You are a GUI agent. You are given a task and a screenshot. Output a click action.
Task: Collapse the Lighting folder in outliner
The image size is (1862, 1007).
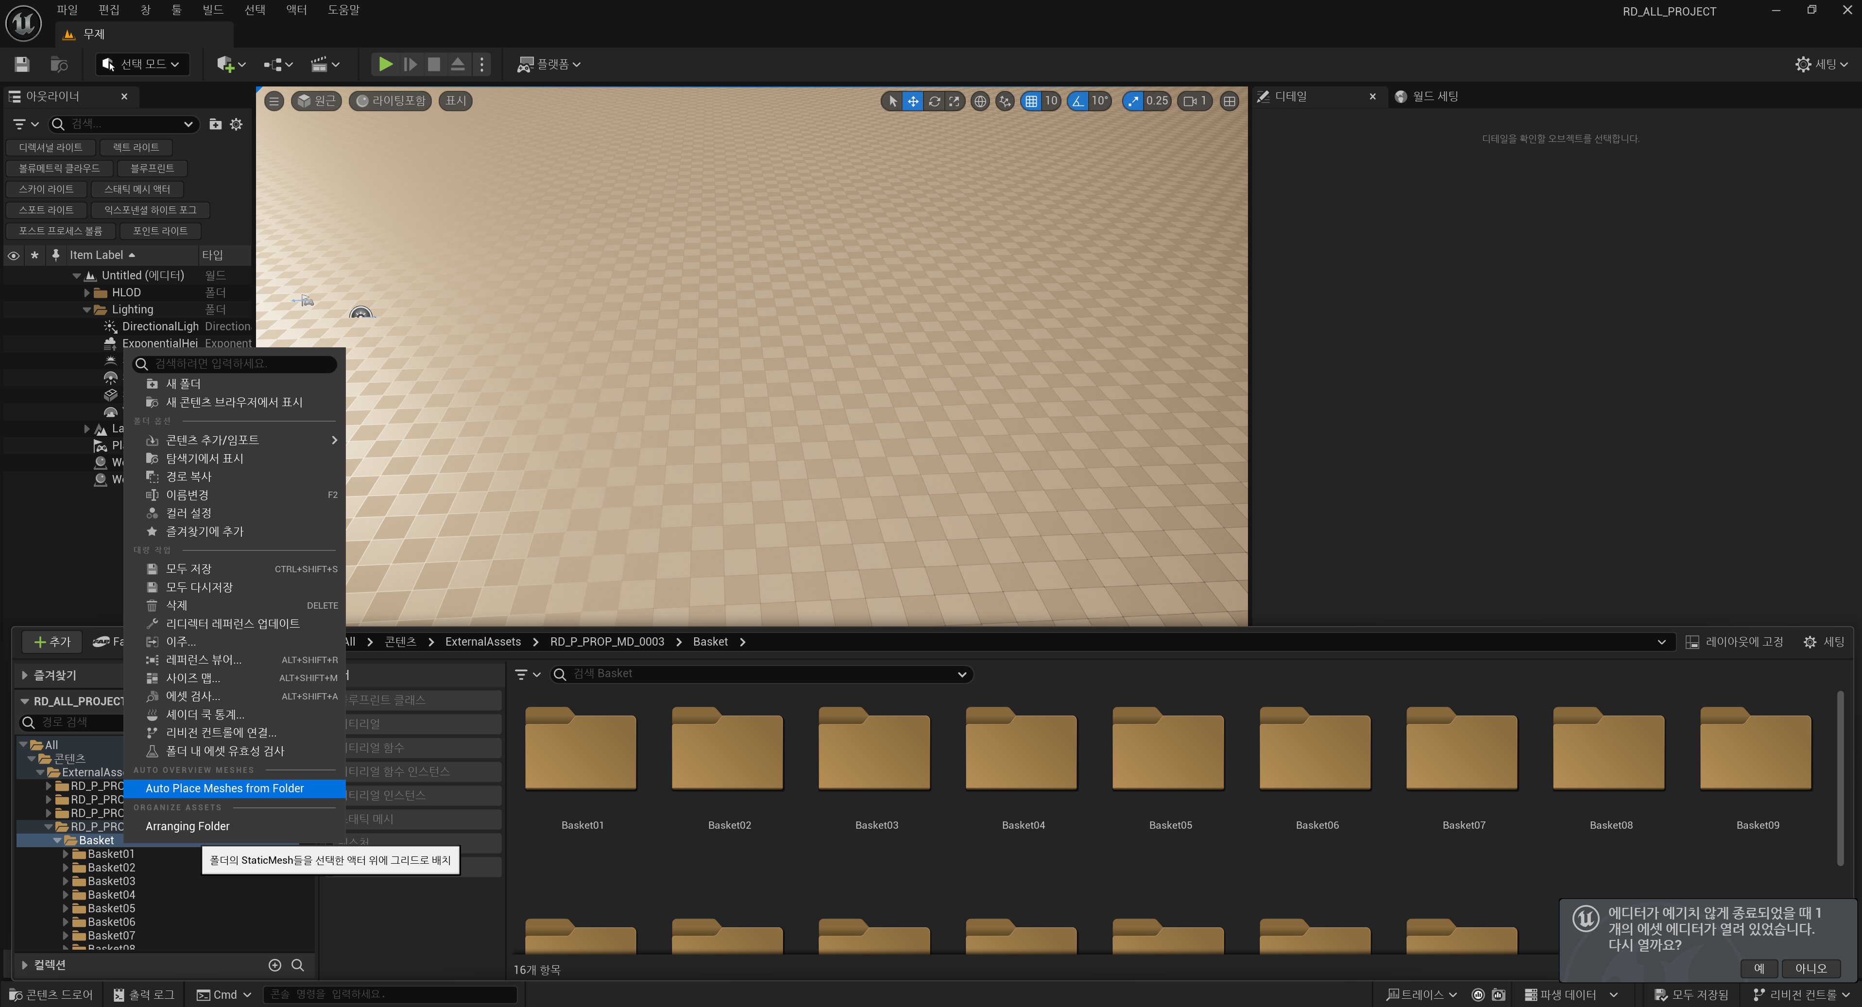[87, 309]
